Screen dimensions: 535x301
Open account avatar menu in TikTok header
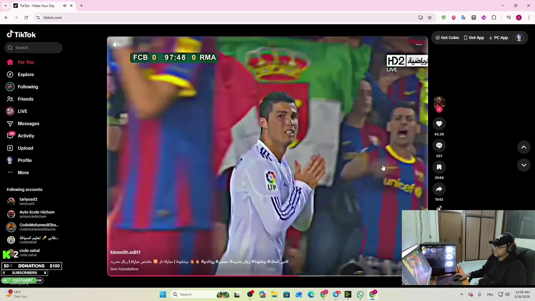519,38
